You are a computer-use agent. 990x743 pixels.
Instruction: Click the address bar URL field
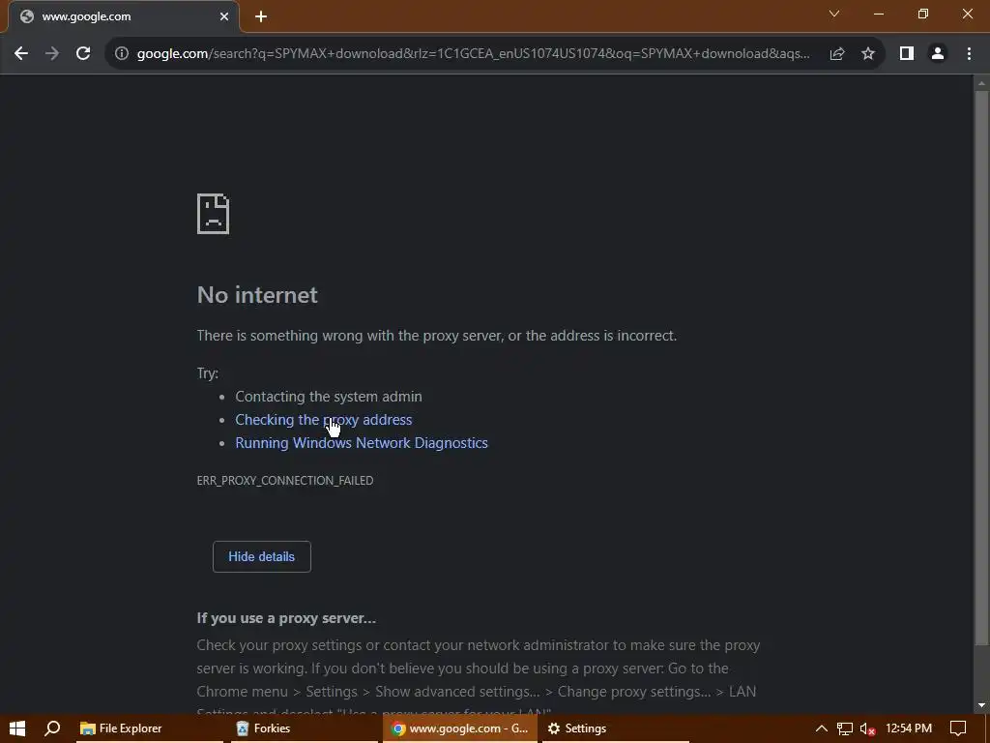(474, 54)
